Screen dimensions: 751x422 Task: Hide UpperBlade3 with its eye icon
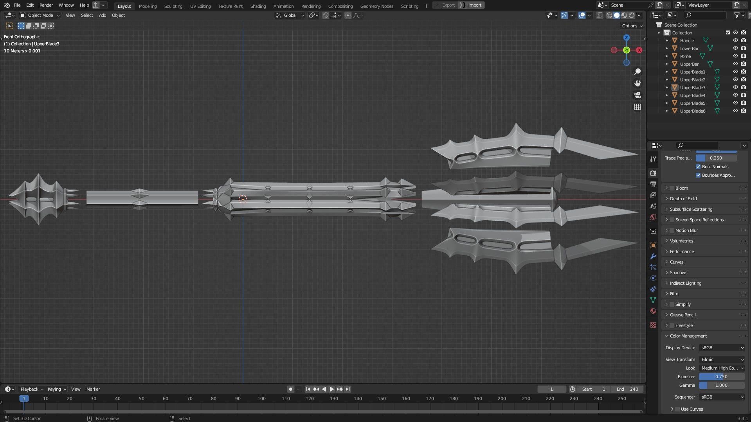click(x=735, y=87)
